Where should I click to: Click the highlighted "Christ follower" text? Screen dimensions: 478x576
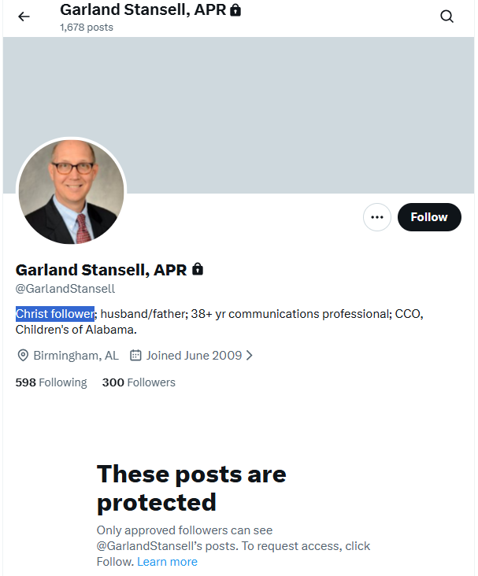54,314
